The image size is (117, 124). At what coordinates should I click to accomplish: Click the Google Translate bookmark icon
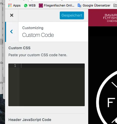click(x=79, y=6)
